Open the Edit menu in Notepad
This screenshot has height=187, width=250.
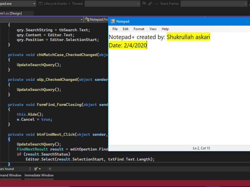pos(126,29)
